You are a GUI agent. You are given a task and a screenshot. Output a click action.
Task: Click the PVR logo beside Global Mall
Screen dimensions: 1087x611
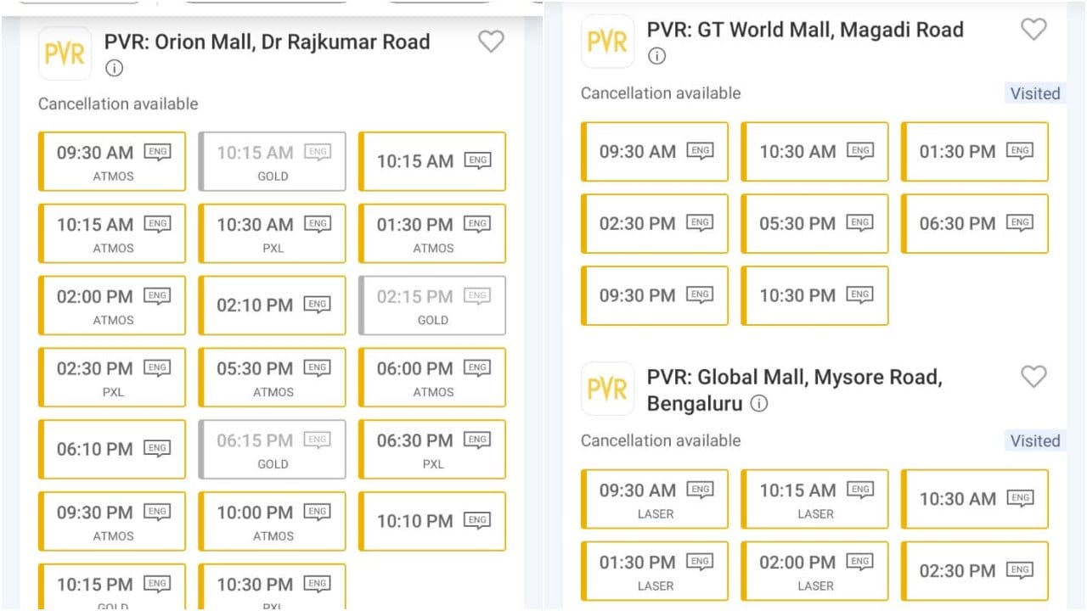point(608,389)
